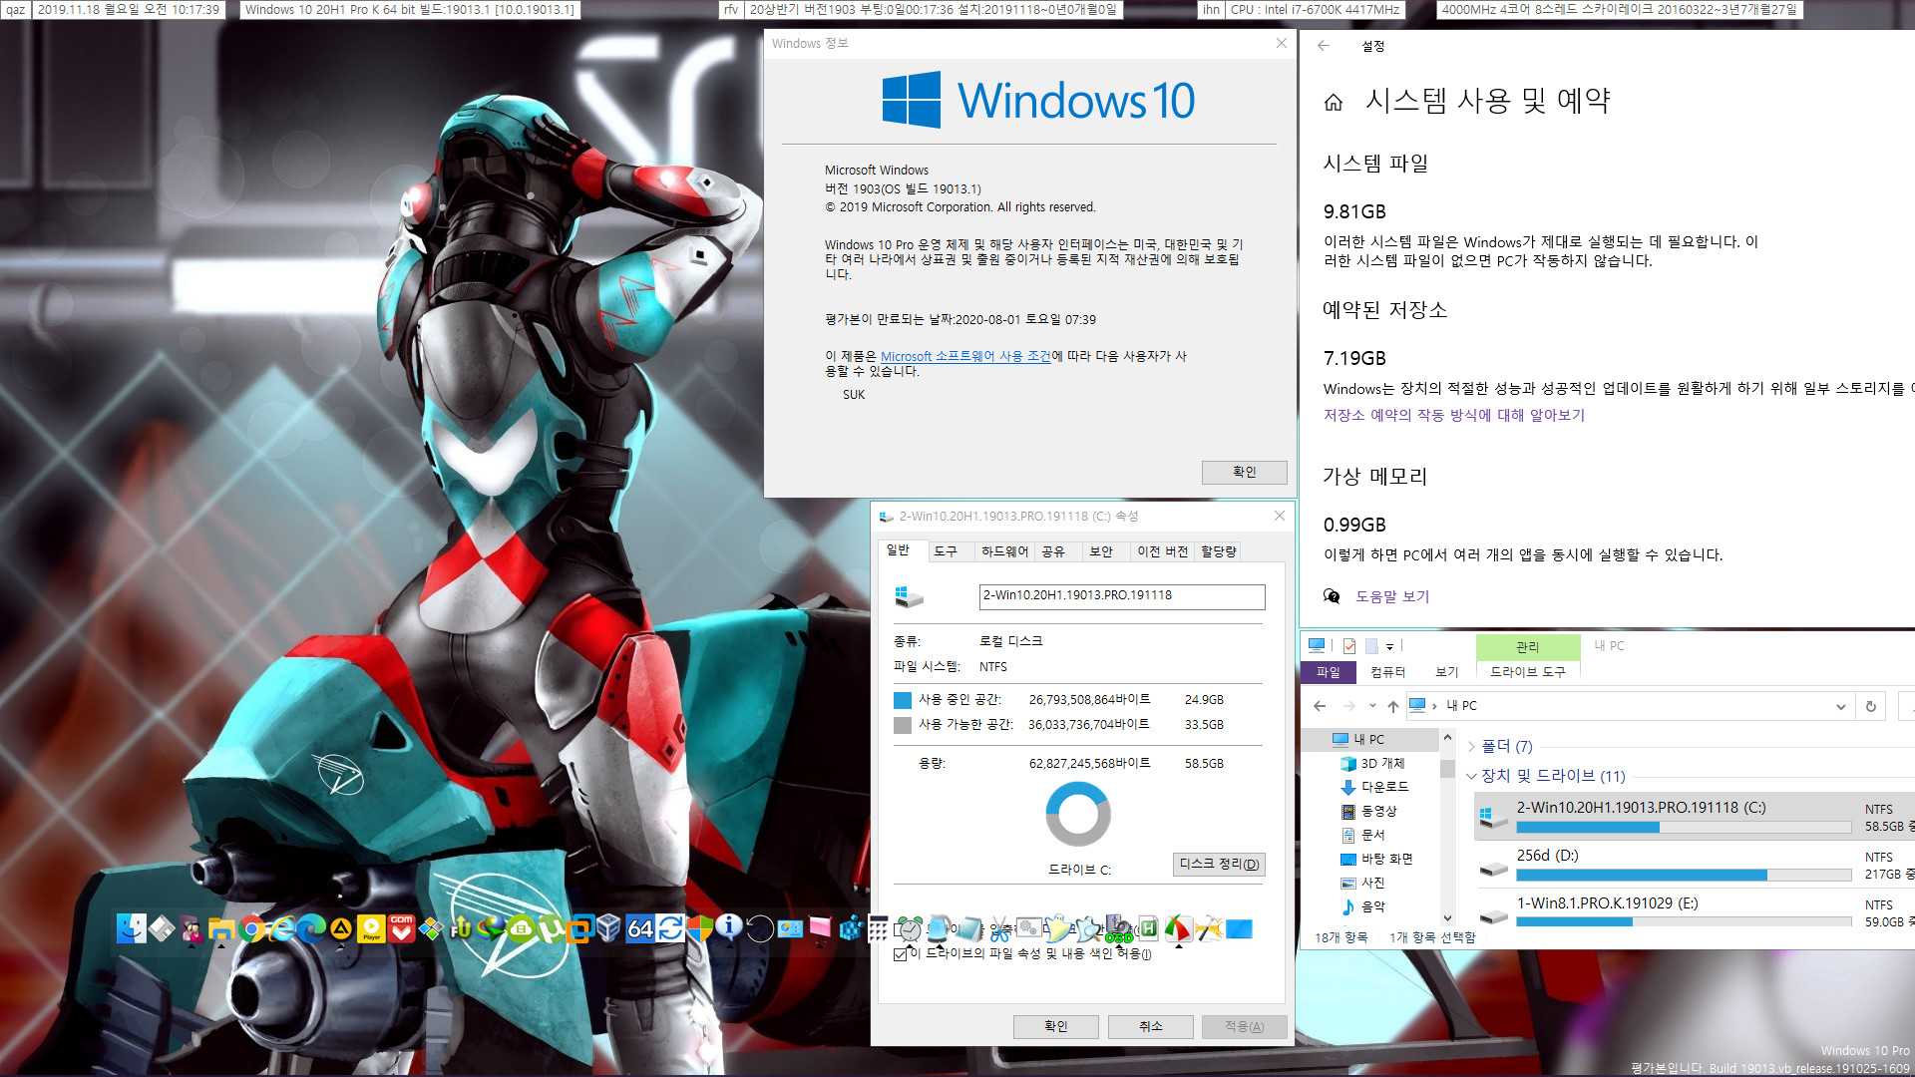
Task: Click the home icon in Settings
Action: tap(1334, 102)
